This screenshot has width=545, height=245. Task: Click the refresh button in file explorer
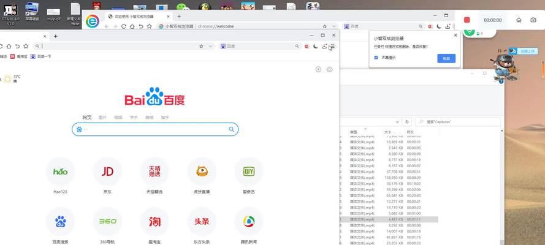[406, 122]
